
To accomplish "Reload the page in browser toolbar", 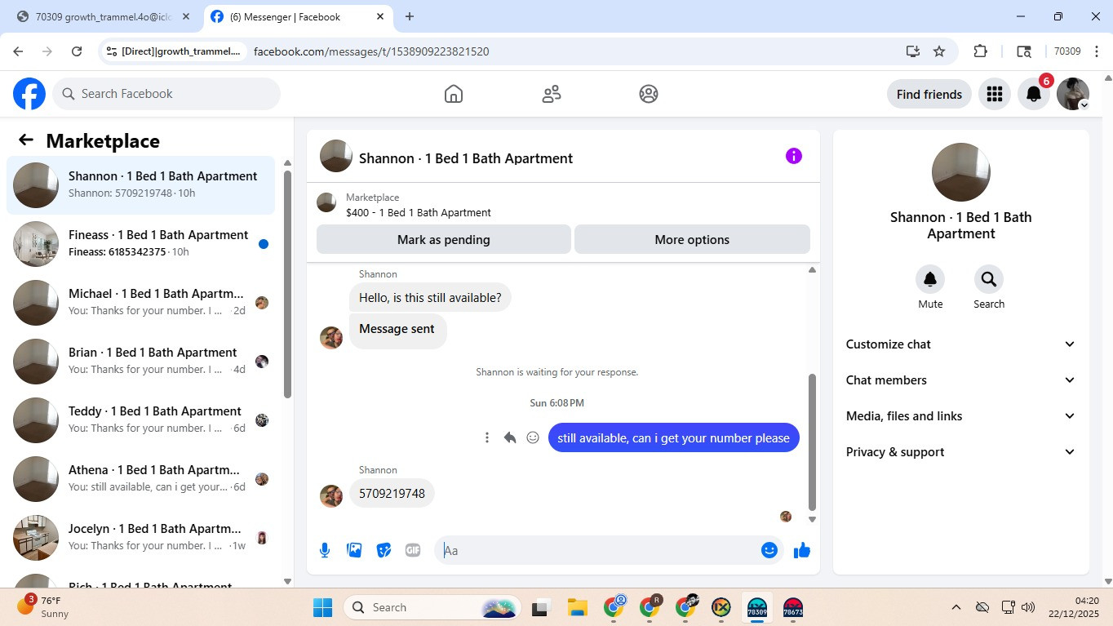I will [x=77, y=51].
